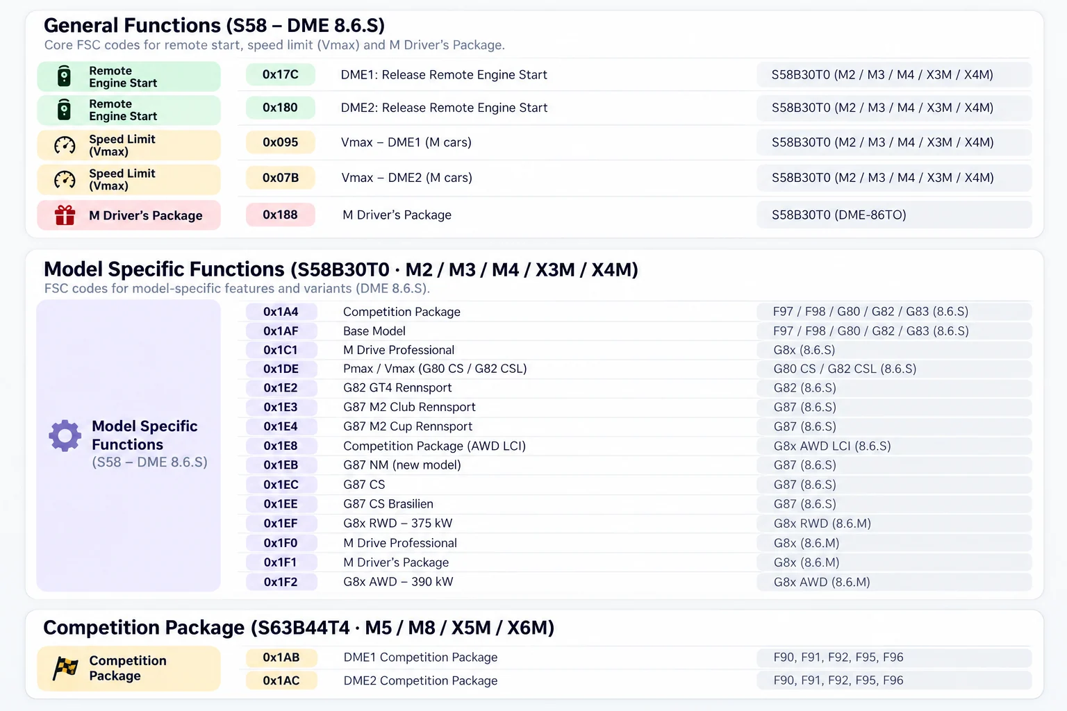The width and height of the screenshot is (1067, 711).
Task: Select the "Base Model" description
Action: point(374,331)
